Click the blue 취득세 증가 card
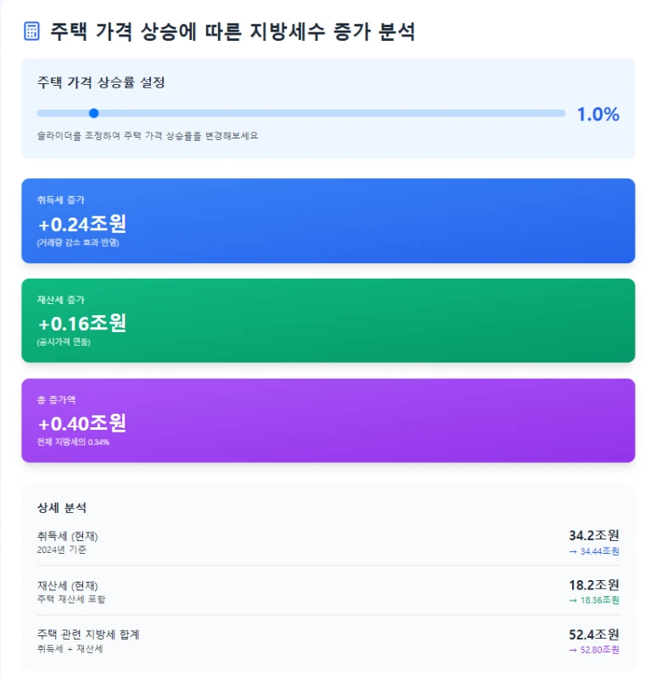 [x=328, y=220]
